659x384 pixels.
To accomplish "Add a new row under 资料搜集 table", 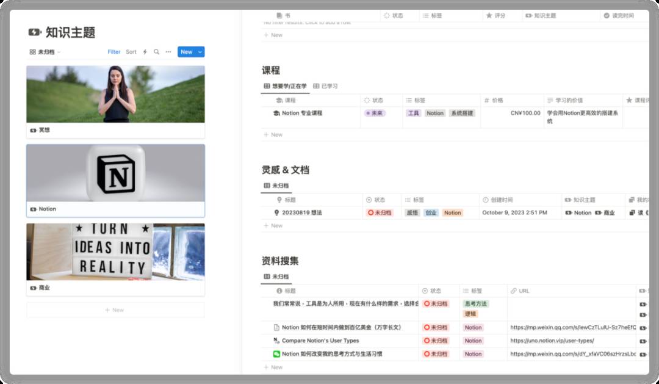I will pos(273,367).
